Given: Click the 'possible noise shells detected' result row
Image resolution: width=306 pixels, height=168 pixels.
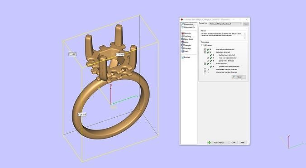Looking at the screenshot, I should point(225,67).
